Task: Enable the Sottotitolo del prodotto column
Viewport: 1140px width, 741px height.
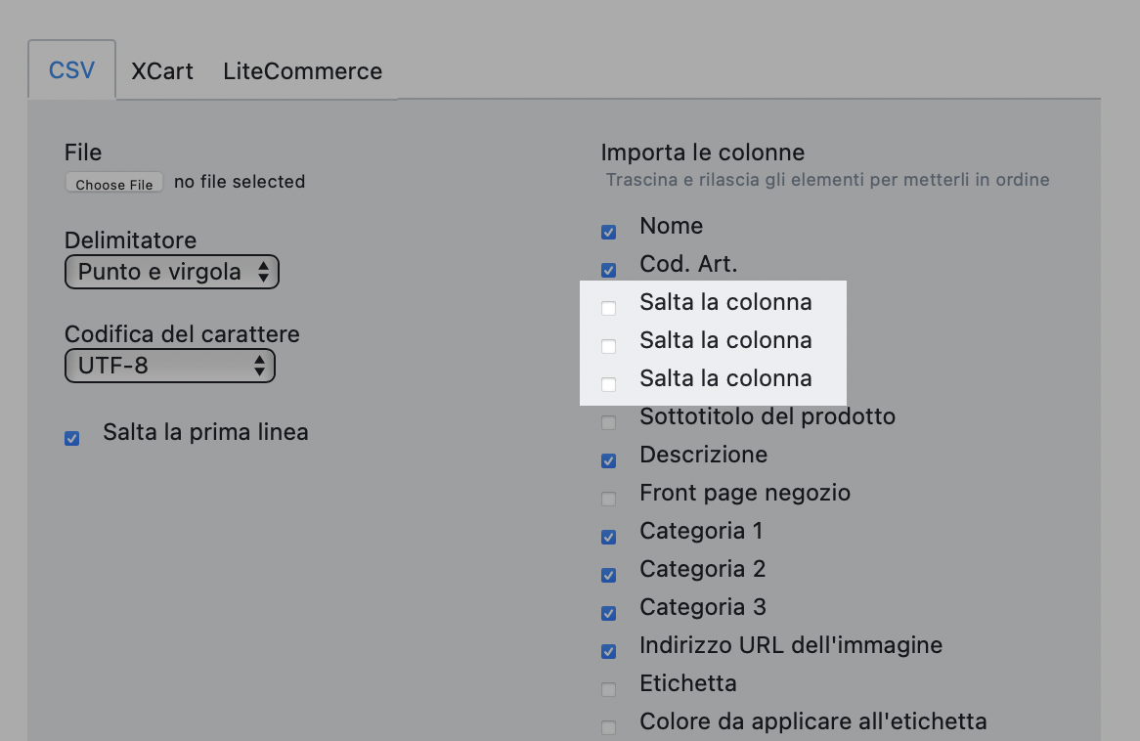Action: coord(608,422)
